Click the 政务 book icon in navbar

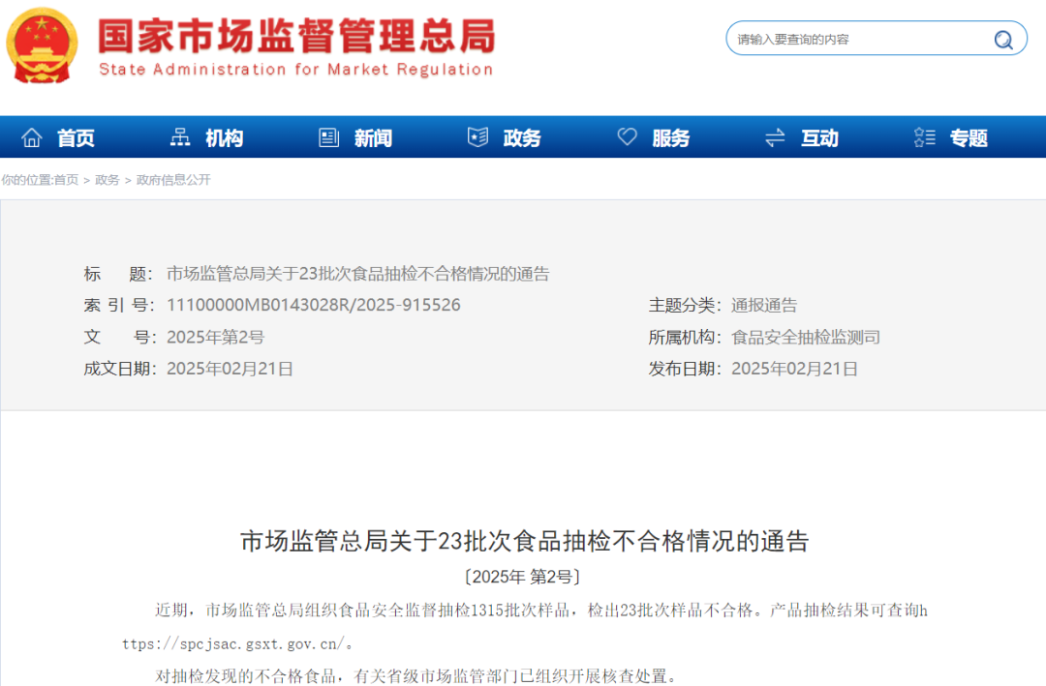(x=477, y=136)
